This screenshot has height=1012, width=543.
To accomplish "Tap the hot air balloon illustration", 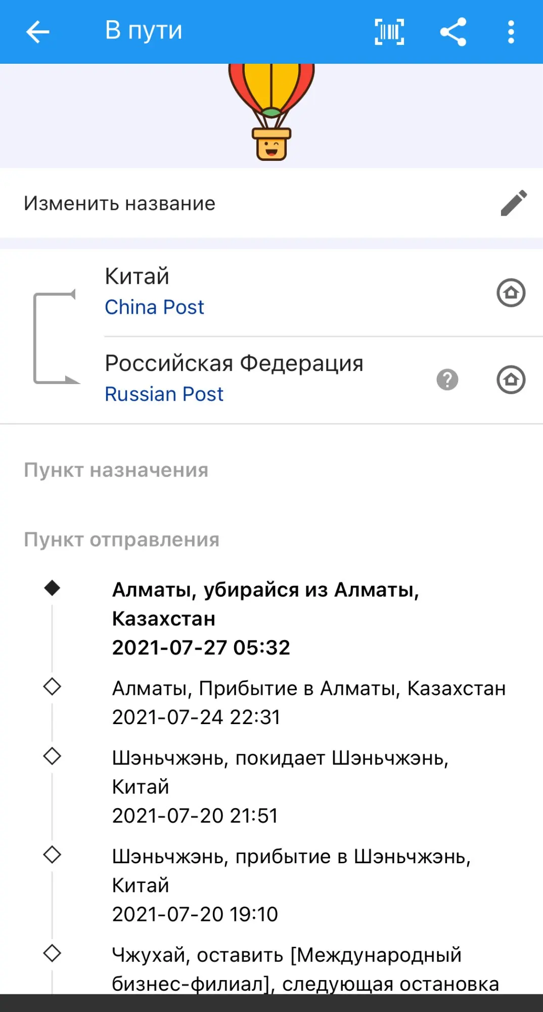I will click(271, 111).
